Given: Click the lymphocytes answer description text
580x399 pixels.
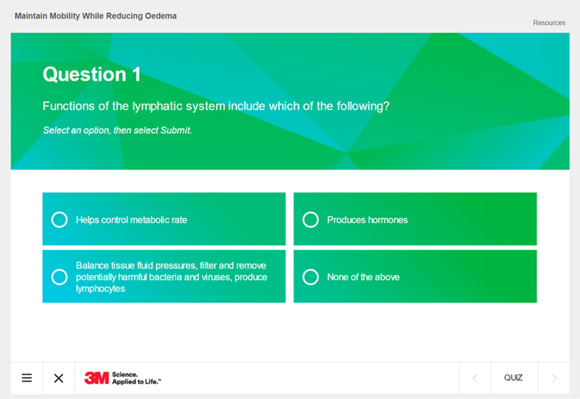Looking at the screenshot, I should pyautogui.click(x=172, y=277).
